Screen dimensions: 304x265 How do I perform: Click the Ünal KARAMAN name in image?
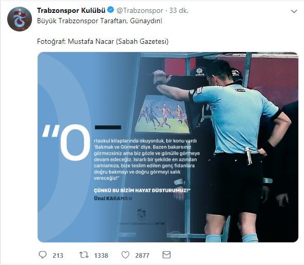113,198
